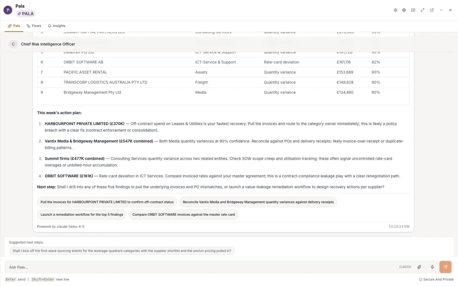The height and width of the screenshot is (286, 458).
Task: Click the Suggested next steps label
Action: click(26, 242)
